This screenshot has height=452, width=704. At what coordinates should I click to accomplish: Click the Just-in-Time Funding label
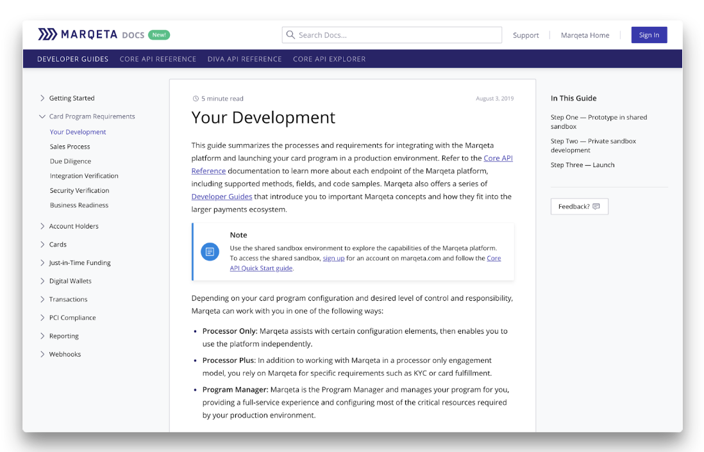(80, 262)
